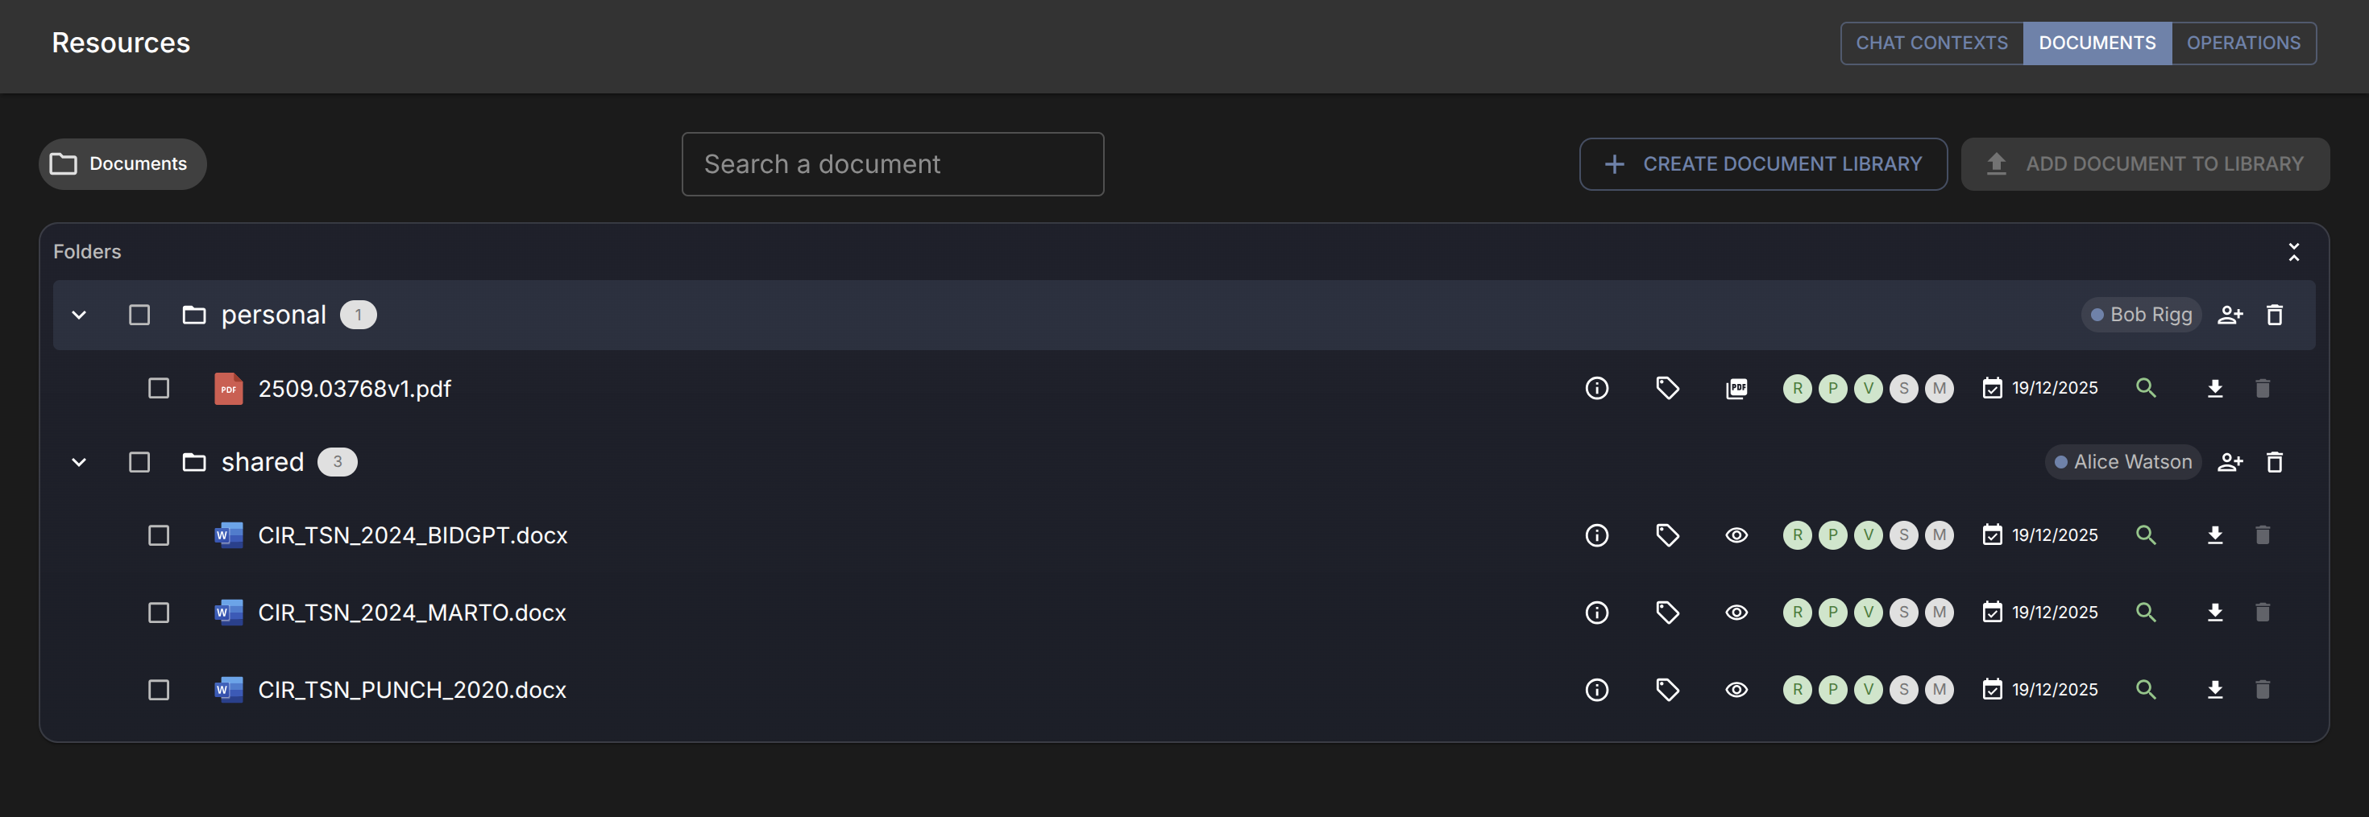
Task: Switch to the Chat Contexts tab
Action: click(x=1931, y=43)
